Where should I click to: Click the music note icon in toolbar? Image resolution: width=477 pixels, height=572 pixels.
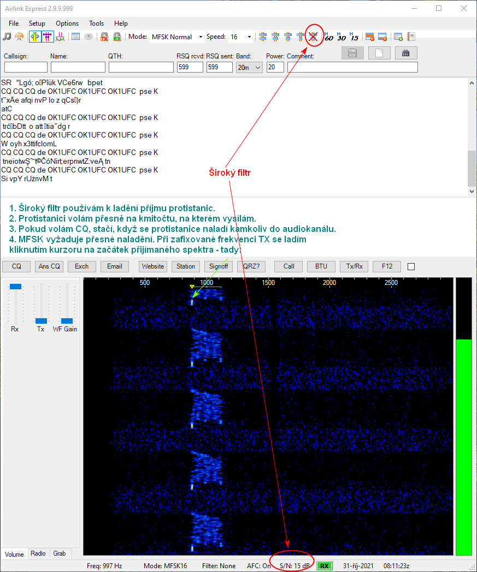coord(7,37)
